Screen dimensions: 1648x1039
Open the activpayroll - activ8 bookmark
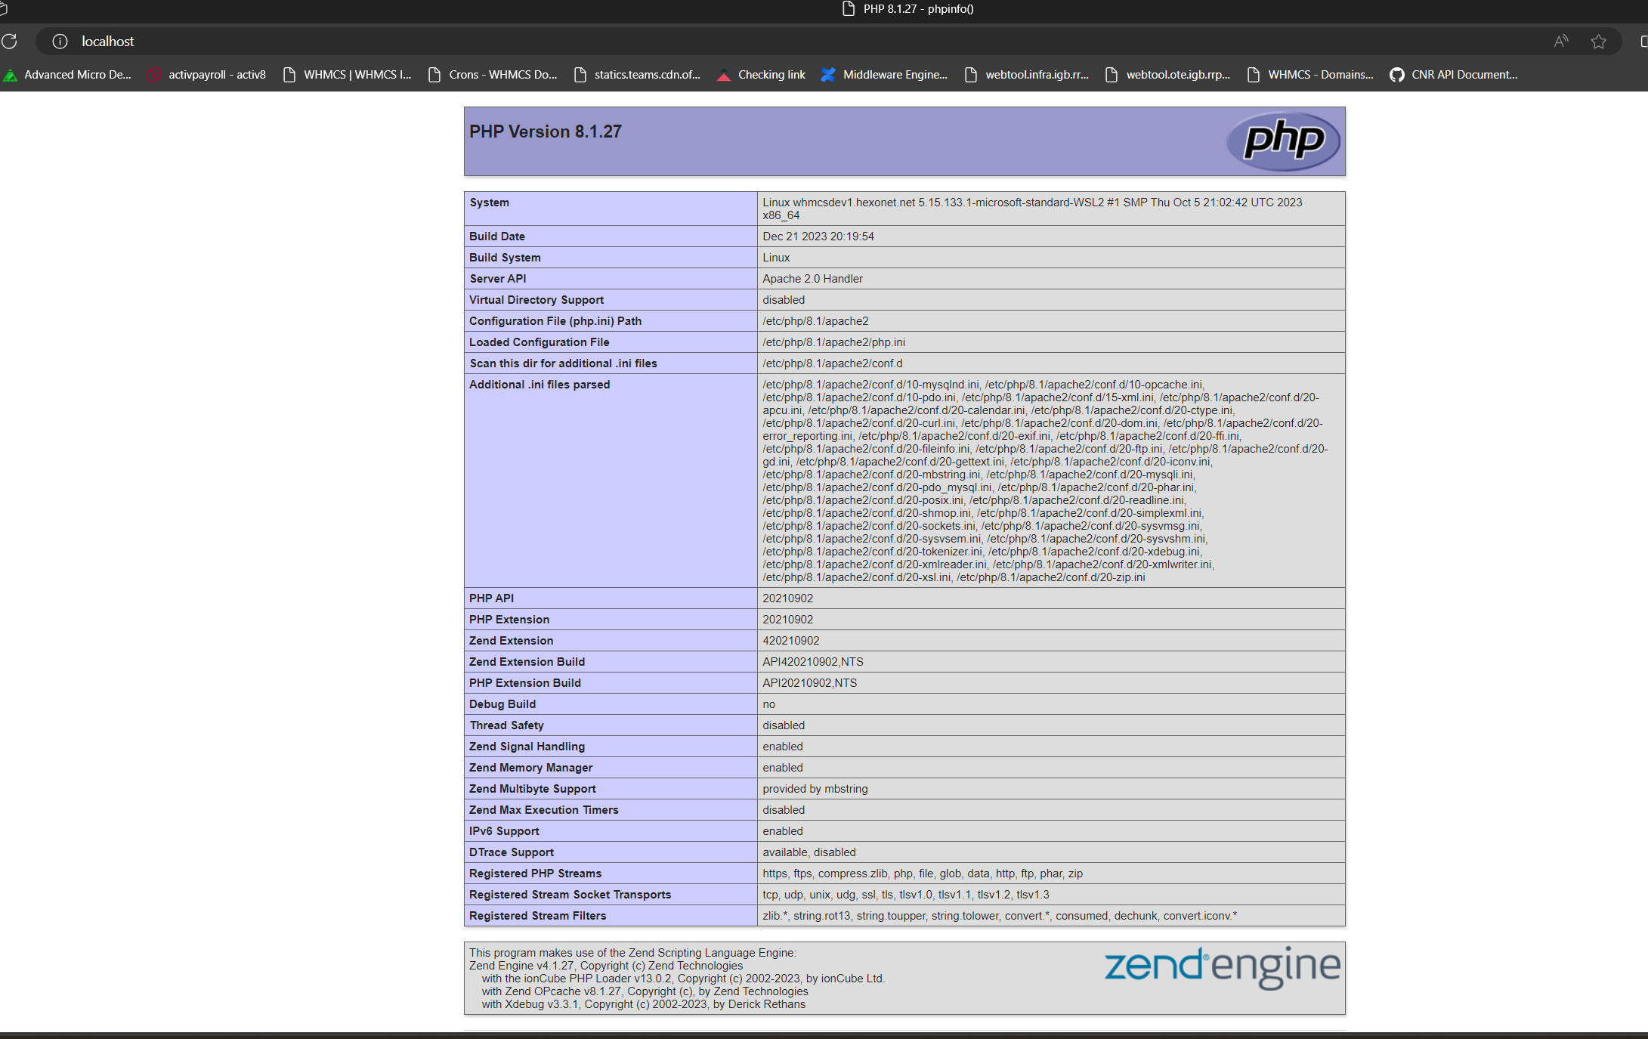tap(206, 75)
